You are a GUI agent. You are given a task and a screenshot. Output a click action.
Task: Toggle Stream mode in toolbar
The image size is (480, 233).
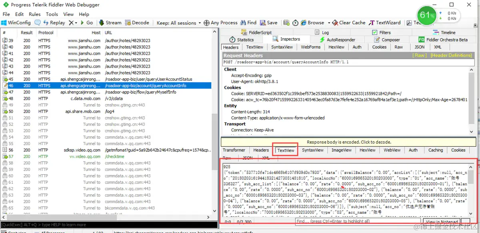point(110,23)
